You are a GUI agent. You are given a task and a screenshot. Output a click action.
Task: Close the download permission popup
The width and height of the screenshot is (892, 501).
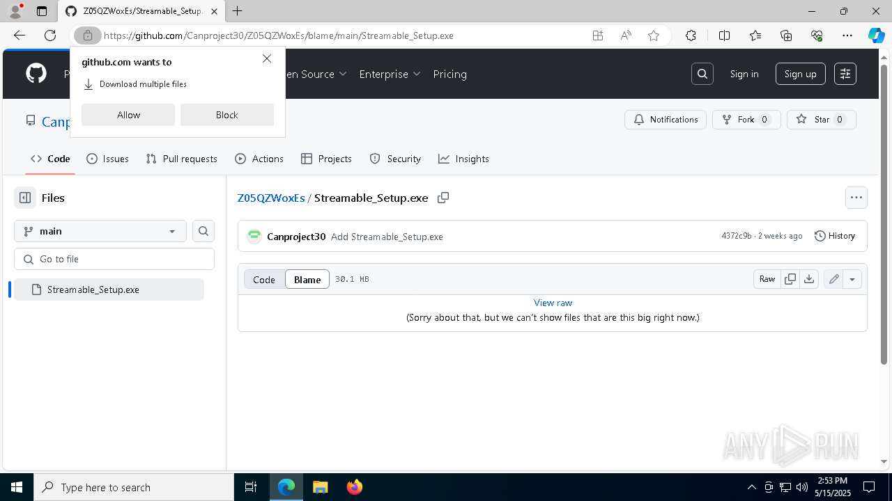(x=267, y=59)
